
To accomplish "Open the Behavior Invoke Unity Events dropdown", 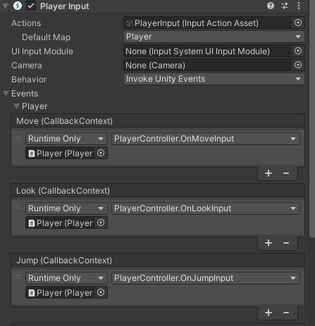I will (214, 79).
